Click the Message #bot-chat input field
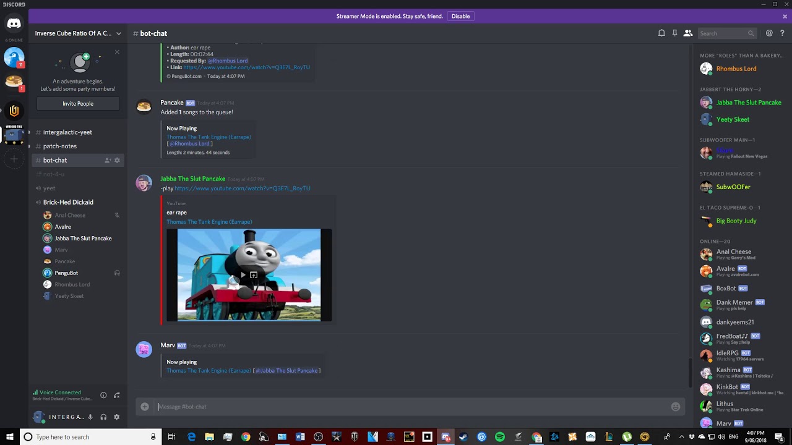The image size is (792, 445). click(411, 407)
